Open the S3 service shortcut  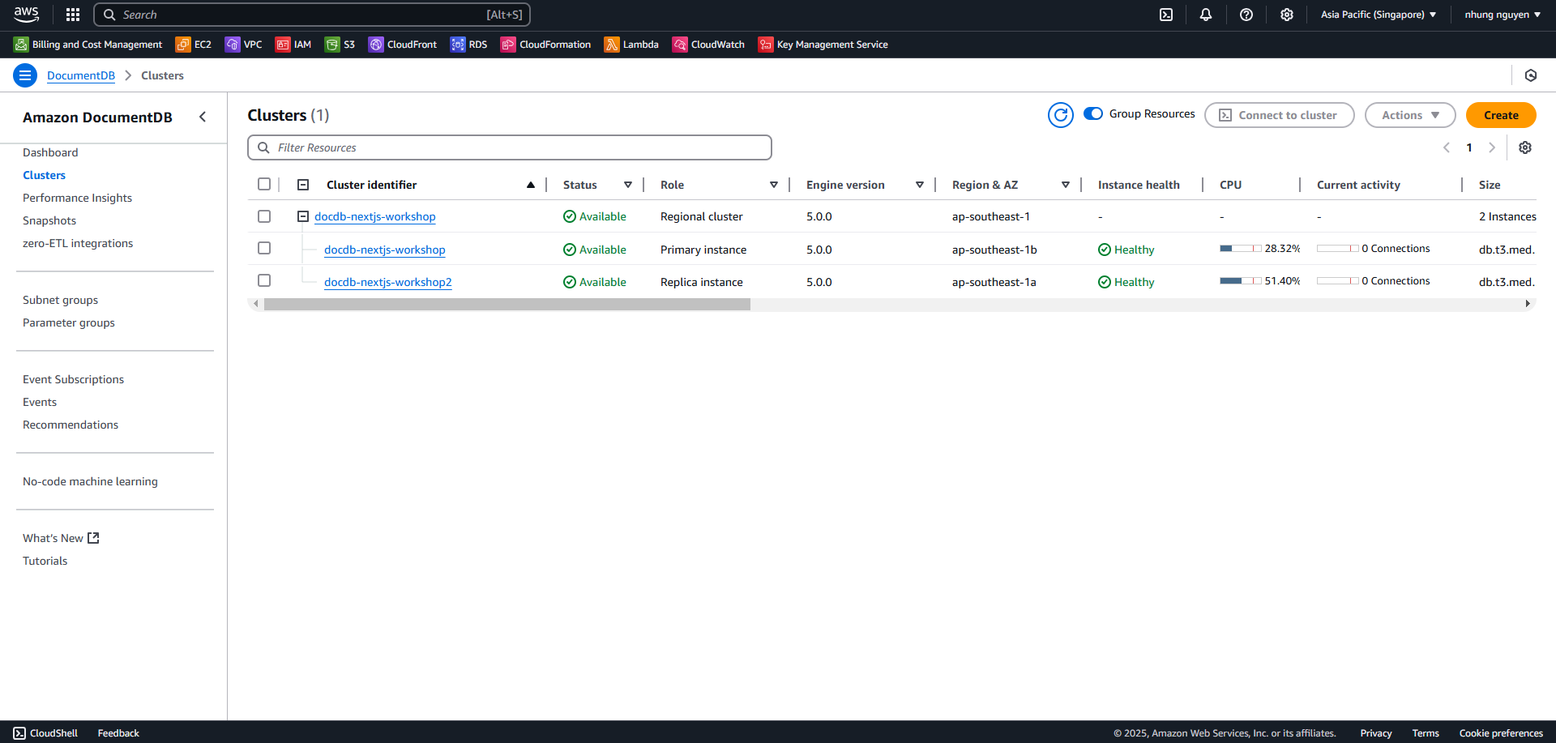point(340,45)
